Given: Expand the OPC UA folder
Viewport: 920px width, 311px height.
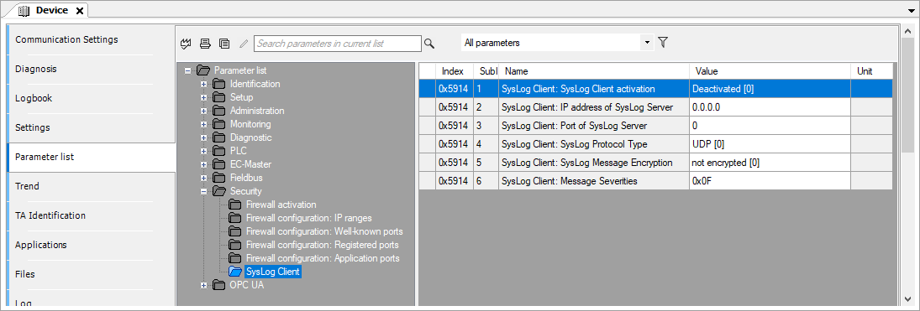Looking at the screenshot, I should (203, 286).
